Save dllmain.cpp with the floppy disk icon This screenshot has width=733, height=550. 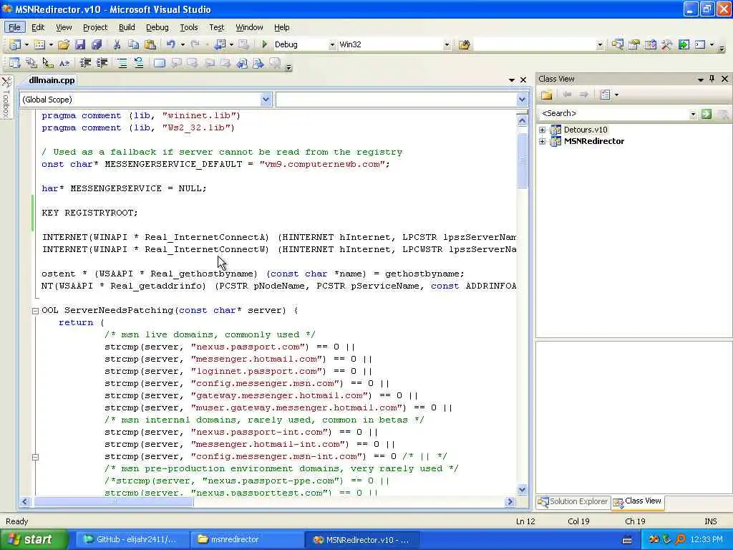click(80, 44)
